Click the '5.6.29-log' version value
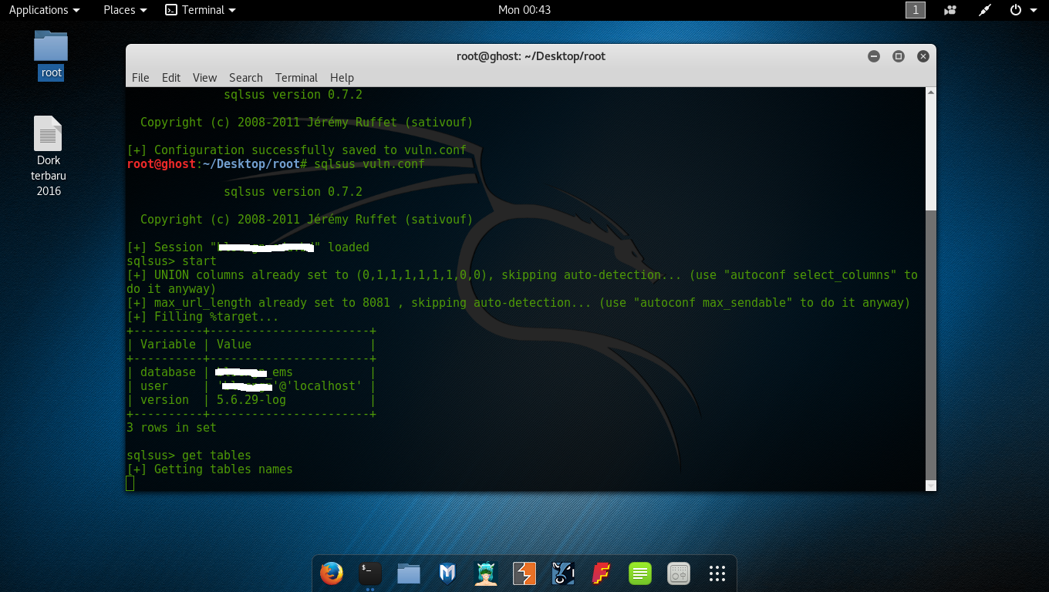1049x592 pixels. [x=251, y=400]
